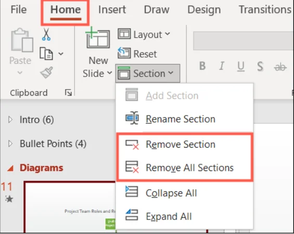
Task: Open the Insert ribbon tab
Action: coord(112,9)
